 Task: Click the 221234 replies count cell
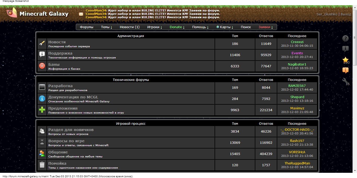coord(266,110)
